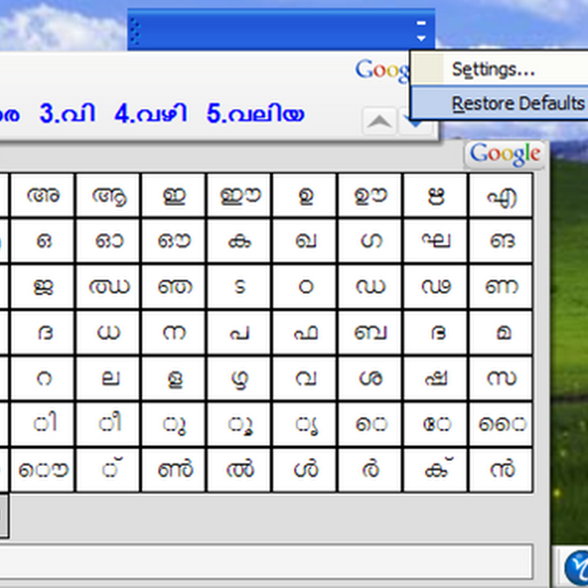588x588 pixels.
Task: Add the long ീ vowel sign
Action: (x=108, y=425)
